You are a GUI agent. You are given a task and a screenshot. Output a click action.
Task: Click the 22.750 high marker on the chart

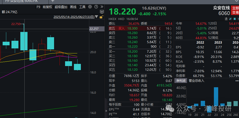16,24
